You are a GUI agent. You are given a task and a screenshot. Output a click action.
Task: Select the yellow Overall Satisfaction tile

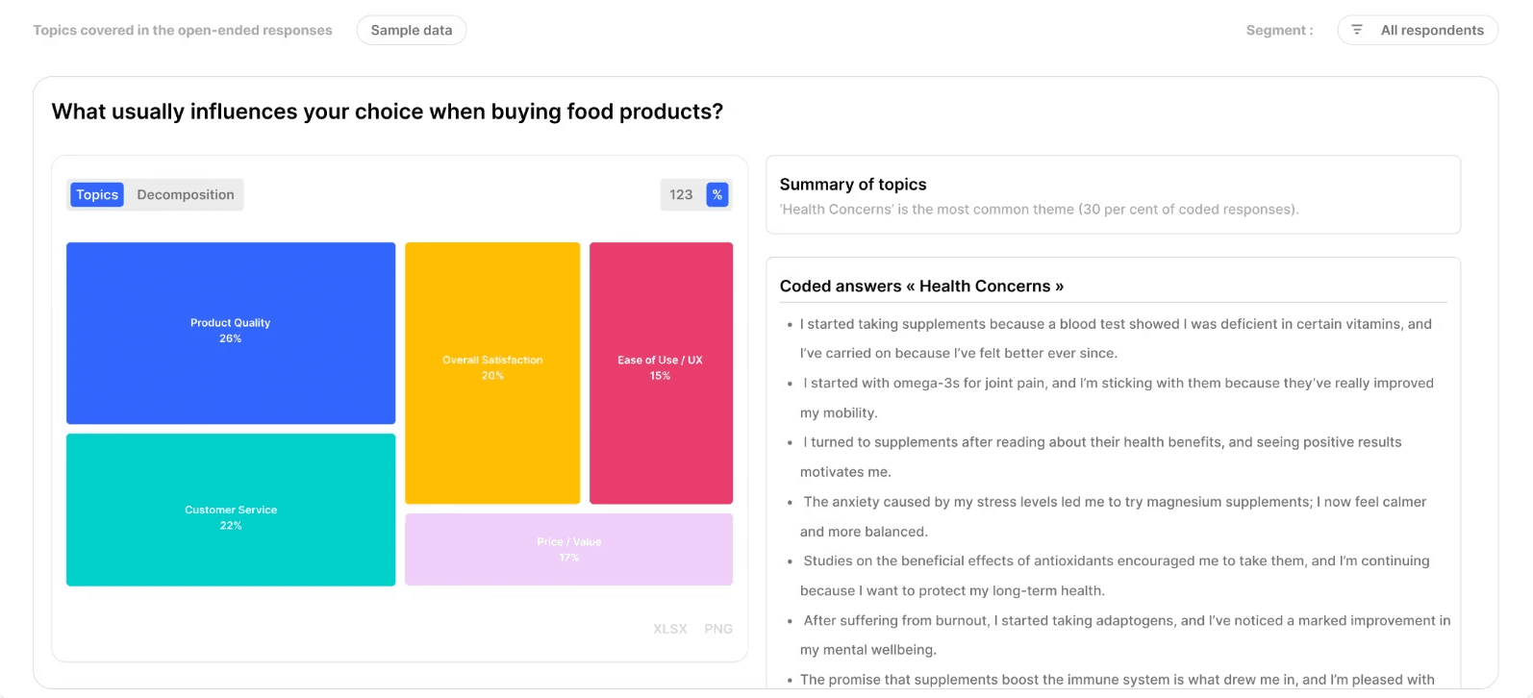492,373
